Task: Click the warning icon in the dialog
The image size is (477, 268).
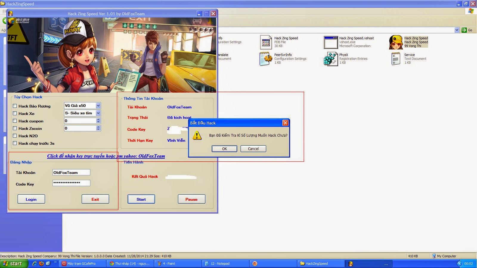Action: coord(197,136)
